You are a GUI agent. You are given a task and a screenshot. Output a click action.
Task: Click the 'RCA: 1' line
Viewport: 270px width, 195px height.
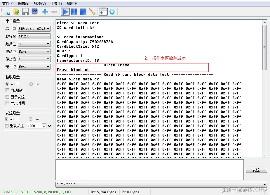[x=64, y=51]
